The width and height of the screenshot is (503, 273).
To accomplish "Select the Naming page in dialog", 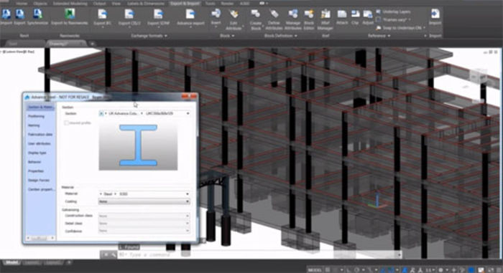I will tap(34, 125).
